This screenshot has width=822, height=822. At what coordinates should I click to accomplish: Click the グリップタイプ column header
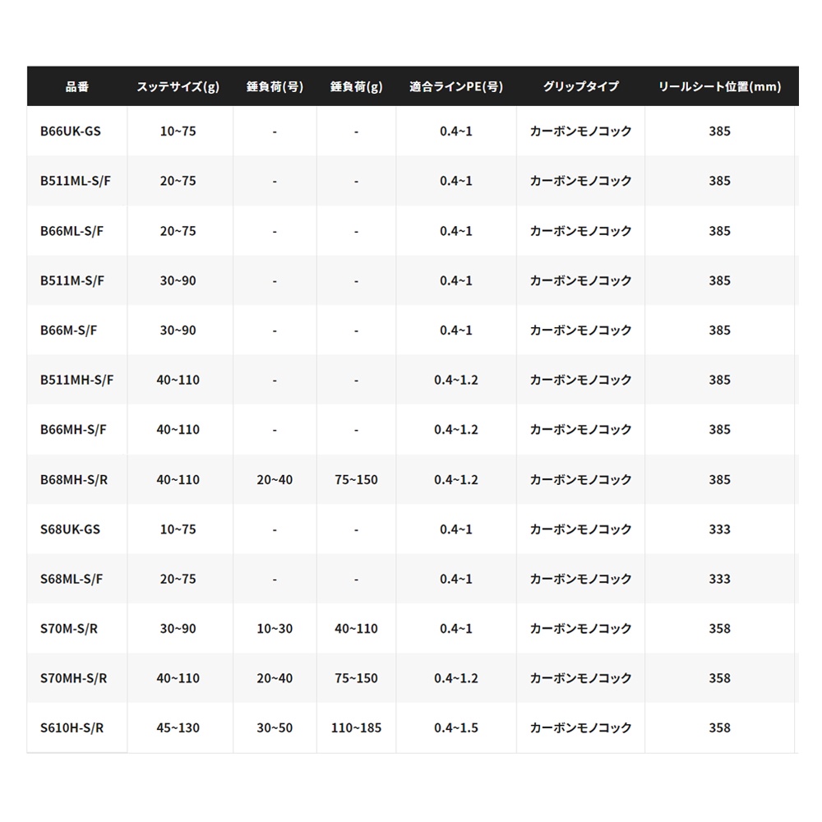point(581,86)
